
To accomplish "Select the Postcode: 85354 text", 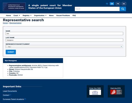I will pos(16,75).
